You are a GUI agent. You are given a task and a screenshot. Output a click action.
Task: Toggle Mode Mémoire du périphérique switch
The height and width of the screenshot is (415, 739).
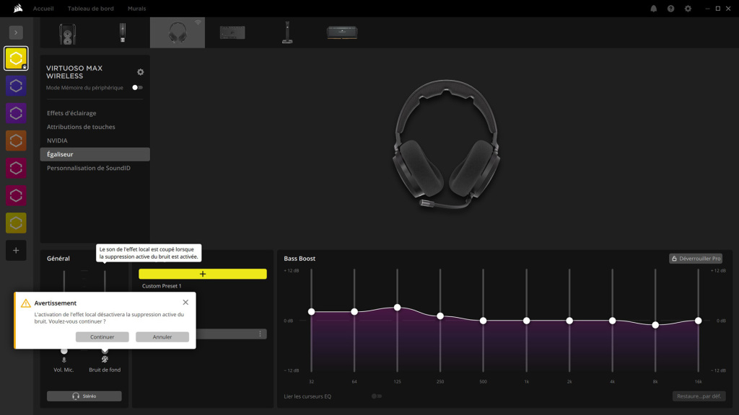[137, 87]
